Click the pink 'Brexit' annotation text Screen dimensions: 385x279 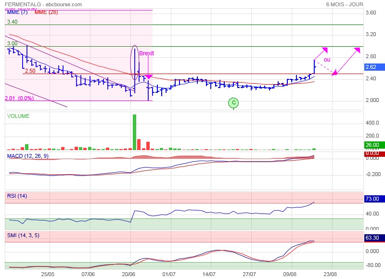coord(146,53)
